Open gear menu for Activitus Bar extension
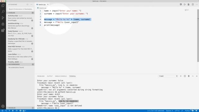This screenshot has width=199, height=112. [x=32, y=21]
